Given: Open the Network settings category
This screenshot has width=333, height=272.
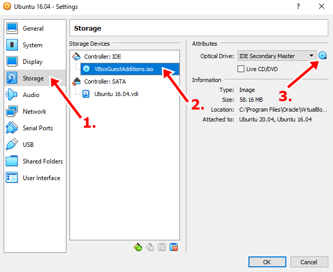Looking at the screenshot, I should (x=34, y=112).
